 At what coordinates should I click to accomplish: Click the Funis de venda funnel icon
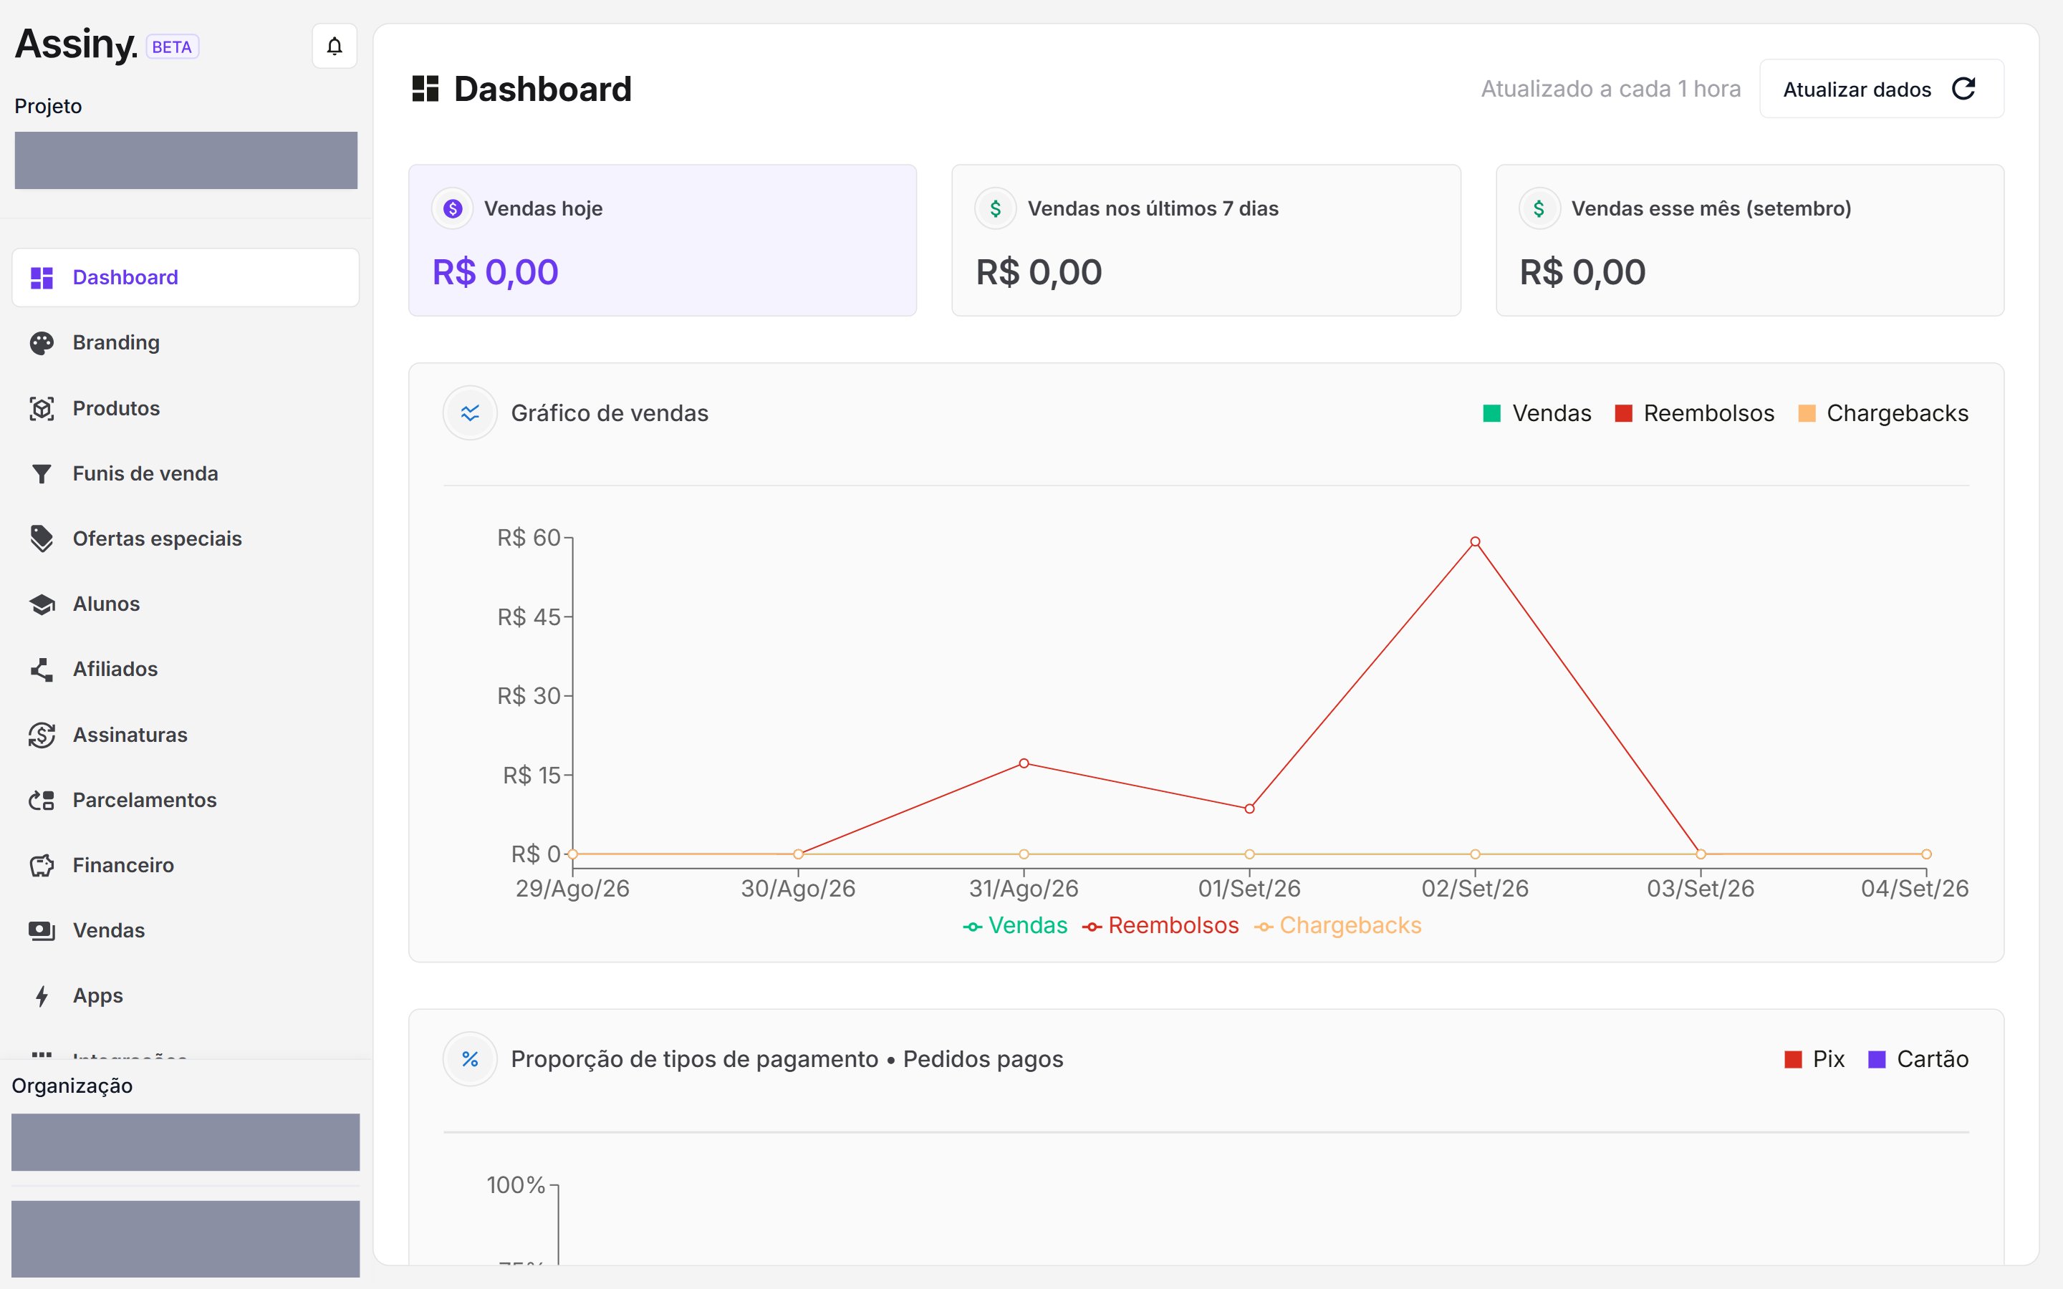coord(42,474)
